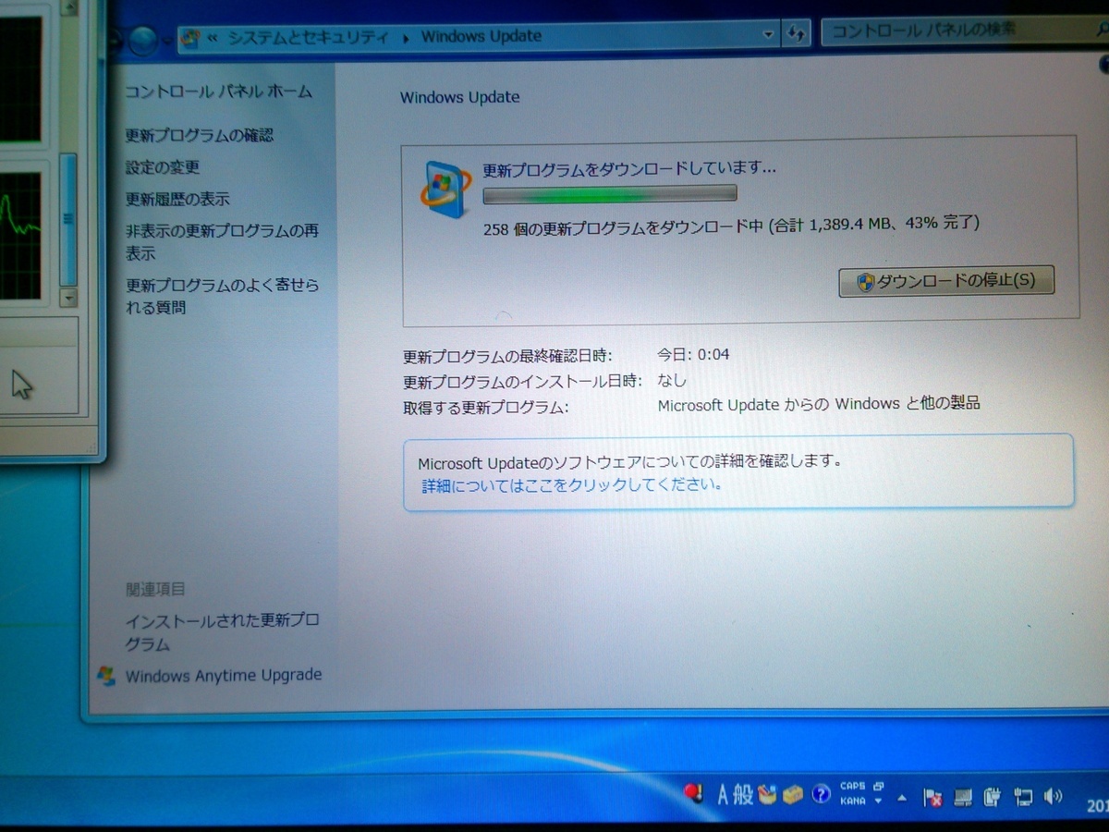Click the green graph in the left window
1109x832 pixels.
[20, 236]
